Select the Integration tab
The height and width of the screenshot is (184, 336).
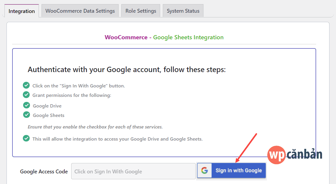point(21,11)
